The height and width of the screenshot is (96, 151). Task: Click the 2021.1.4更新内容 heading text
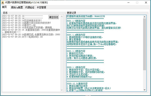[76, 35]
